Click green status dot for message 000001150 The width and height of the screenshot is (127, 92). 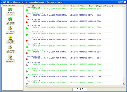(27, 47)
